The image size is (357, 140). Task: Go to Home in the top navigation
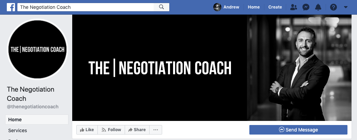[254, 7]
